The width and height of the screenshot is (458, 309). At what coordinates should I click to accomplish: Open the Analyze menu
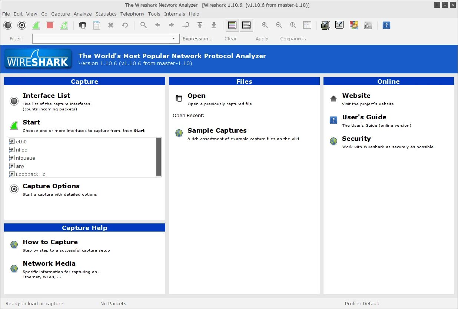(x=83, y=14)
